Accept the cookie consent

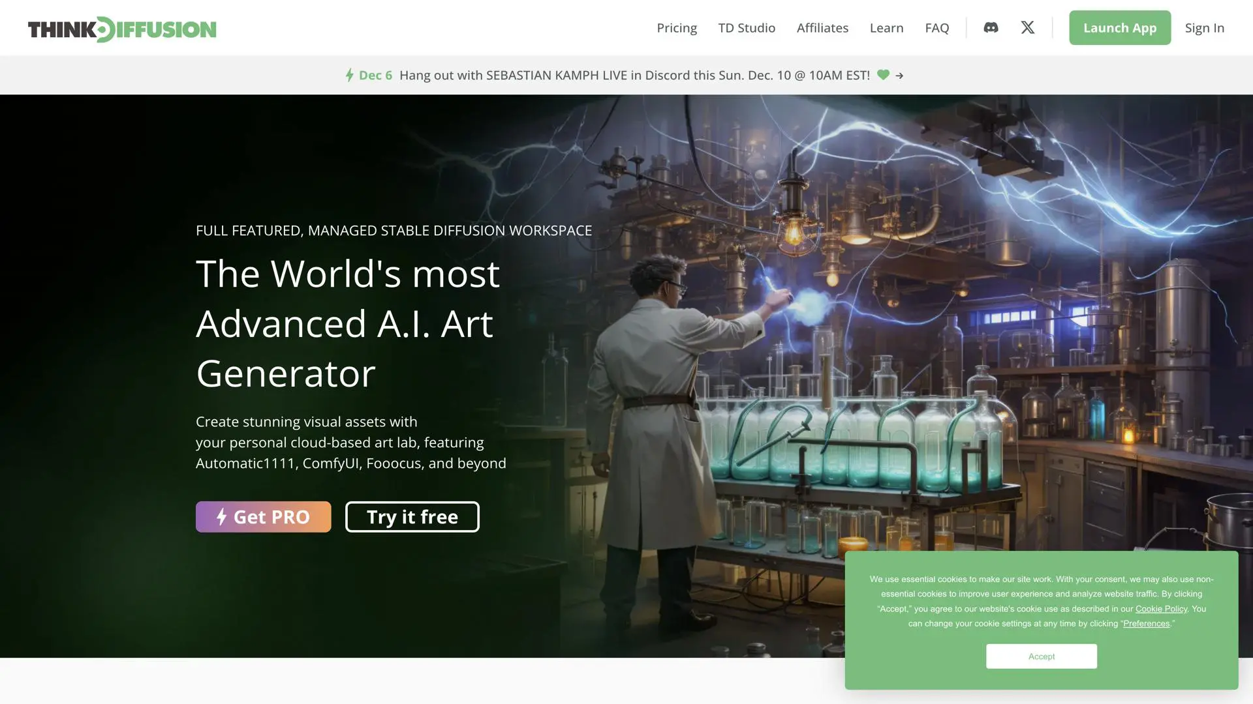click(x=1041, y=656)
